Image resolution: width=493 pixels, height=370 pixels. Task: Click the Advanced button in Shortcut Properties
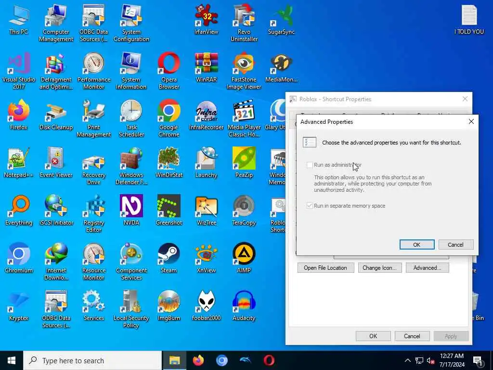click(428, 268)
